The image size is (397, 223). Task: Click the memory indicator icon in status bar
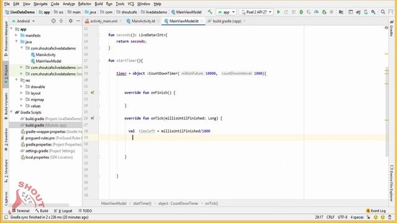pyautogui.click(x=390, y=217)
